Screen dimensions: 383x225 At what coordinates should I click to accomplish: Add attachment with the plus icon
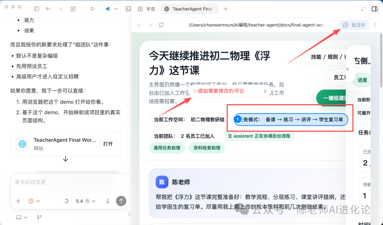pos(18,201)
